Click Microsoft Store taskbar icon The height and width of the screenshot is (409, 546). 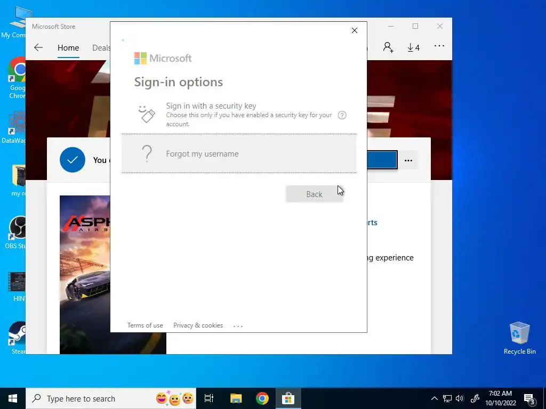click(x=288, y=398)
